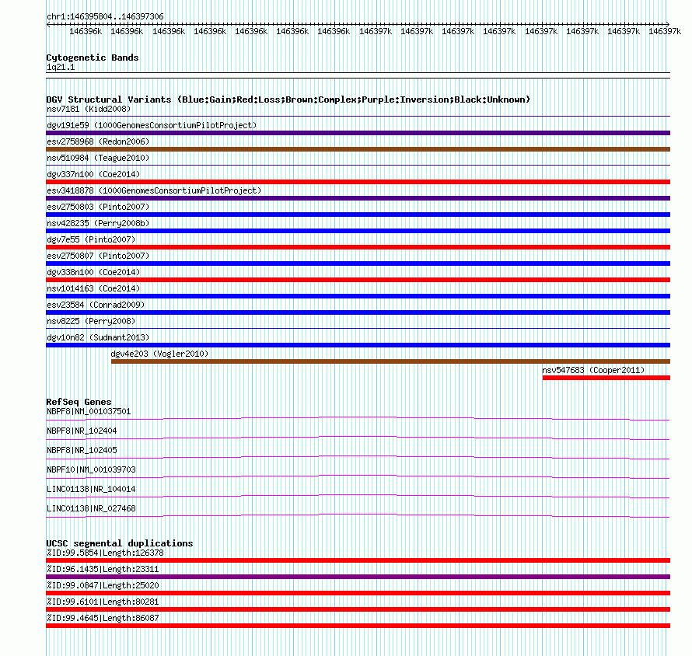
Task: Click the nsv1014163 (Coe2014) label
Action: (93, 288)
